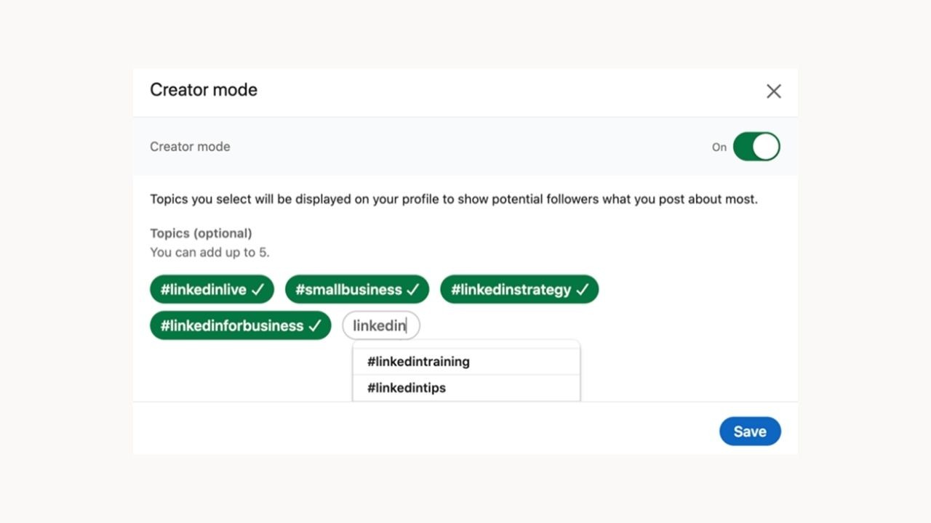
Task: Click the "On" status label beside switch
Action: pyautogui.click(x=719, y=147)
